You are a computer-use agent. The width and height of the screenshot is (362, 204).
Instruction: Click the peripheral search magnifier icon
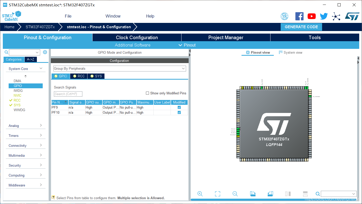click(x=7, y=52)
